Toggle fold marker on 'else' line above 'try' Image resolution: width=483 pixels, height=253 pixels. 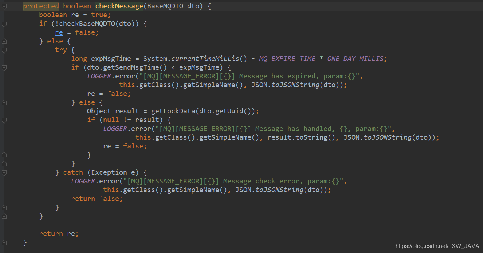4,41
